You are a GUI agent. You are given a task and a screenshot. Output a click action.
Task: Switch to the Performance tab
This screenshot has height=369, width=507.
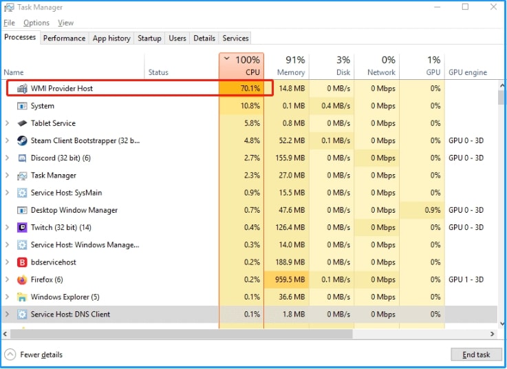pyautogui.click(x=64, y=39)
